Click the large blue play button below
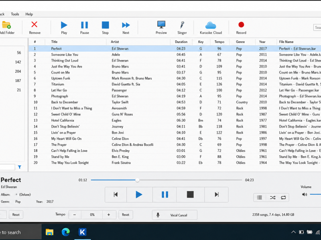The width and height of the screenshot is (321, 240). (x=139, y=194)
